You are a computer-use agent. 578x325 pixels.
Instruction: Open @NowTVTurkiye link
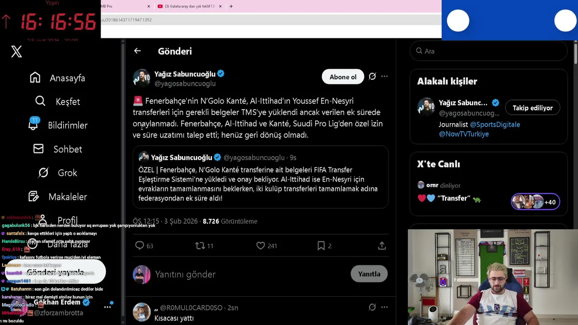coord(464,134)
